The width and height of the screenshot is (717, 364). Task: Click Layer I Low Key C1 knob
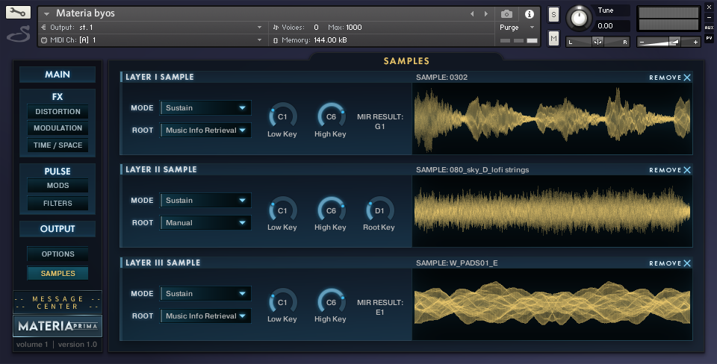282,116
